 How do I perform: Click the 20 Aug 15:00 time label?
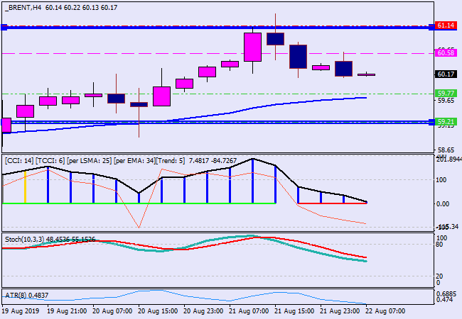coord(158,310)
